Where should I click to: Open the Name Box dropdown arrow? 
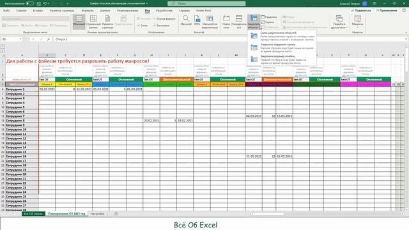[20, 39]
